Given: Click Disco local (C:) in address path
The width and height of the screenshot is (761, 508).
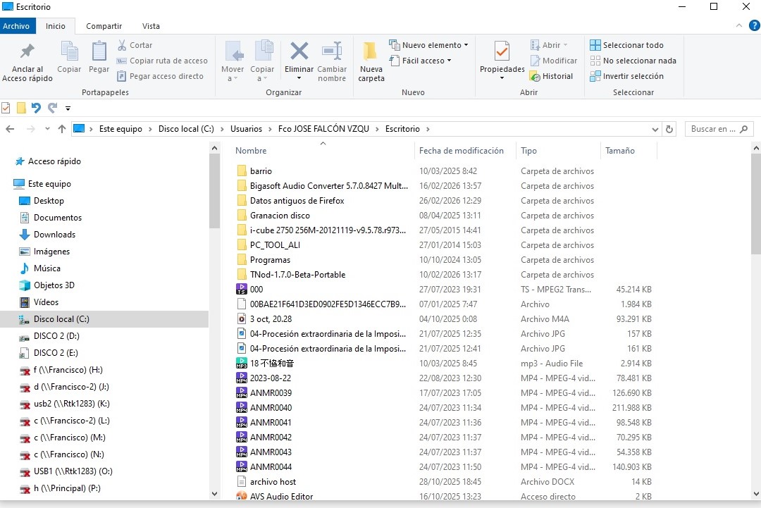Looking at the screenshot, I should pos(186,129).
